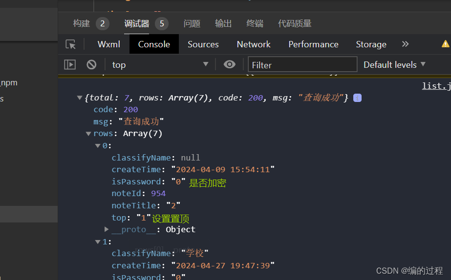The image size is (451, 280).
Task: Collapse row item 0
Action: point(98,145)
